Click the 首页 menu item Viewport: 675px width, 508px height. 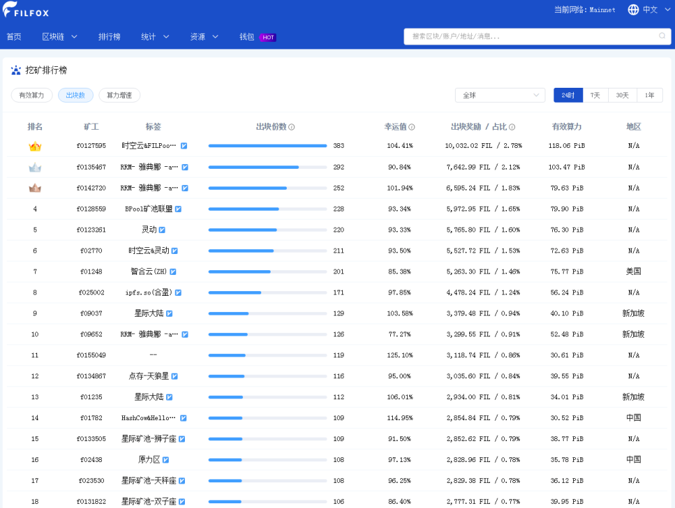pos(13,36)
